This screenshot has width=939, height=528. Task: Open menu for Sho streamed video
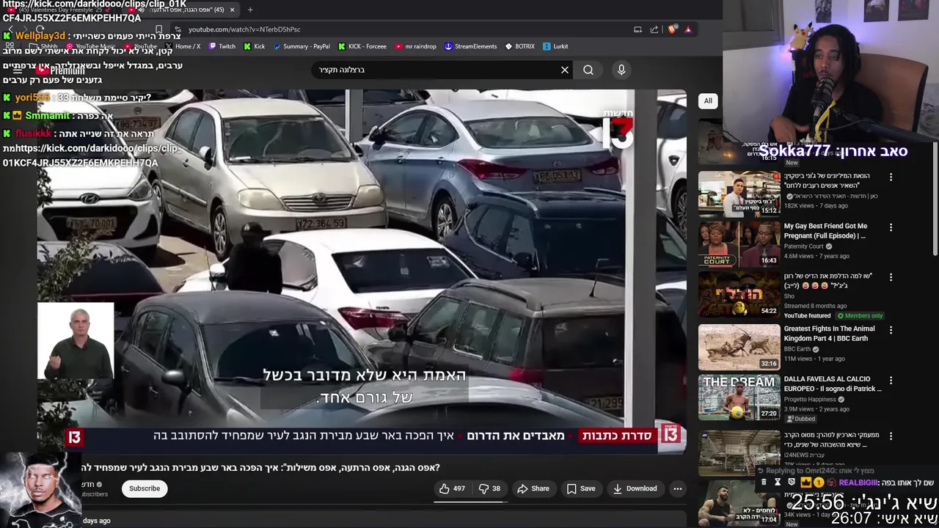(x=891, y=277)
